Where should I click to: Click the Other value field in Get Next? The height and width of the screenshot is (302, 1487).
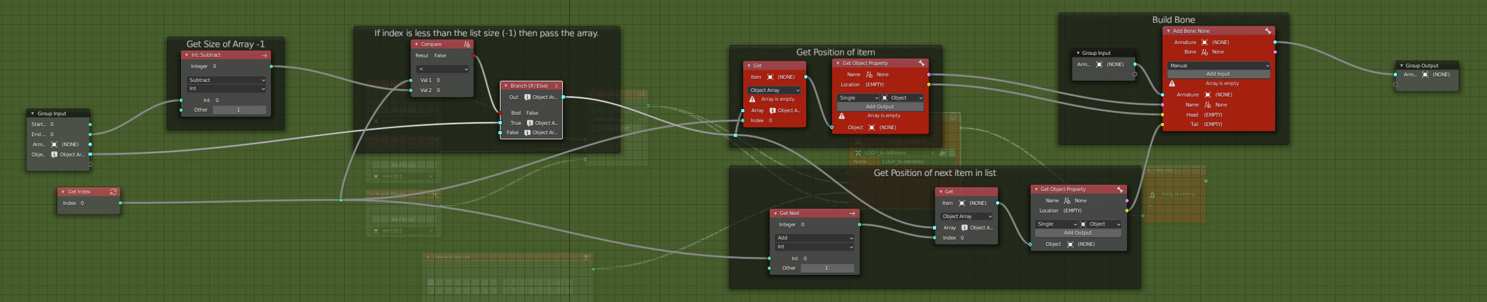point(827,268)
